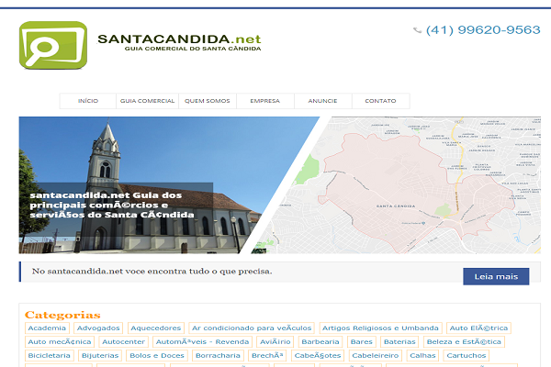Choose the Barbearia category tag
Viewport: 551px width, 367px height.
pos(320,341)
